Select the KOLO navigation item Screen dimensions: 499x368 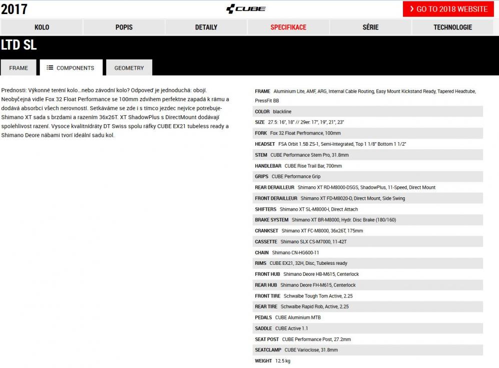(x=42, y=27)
